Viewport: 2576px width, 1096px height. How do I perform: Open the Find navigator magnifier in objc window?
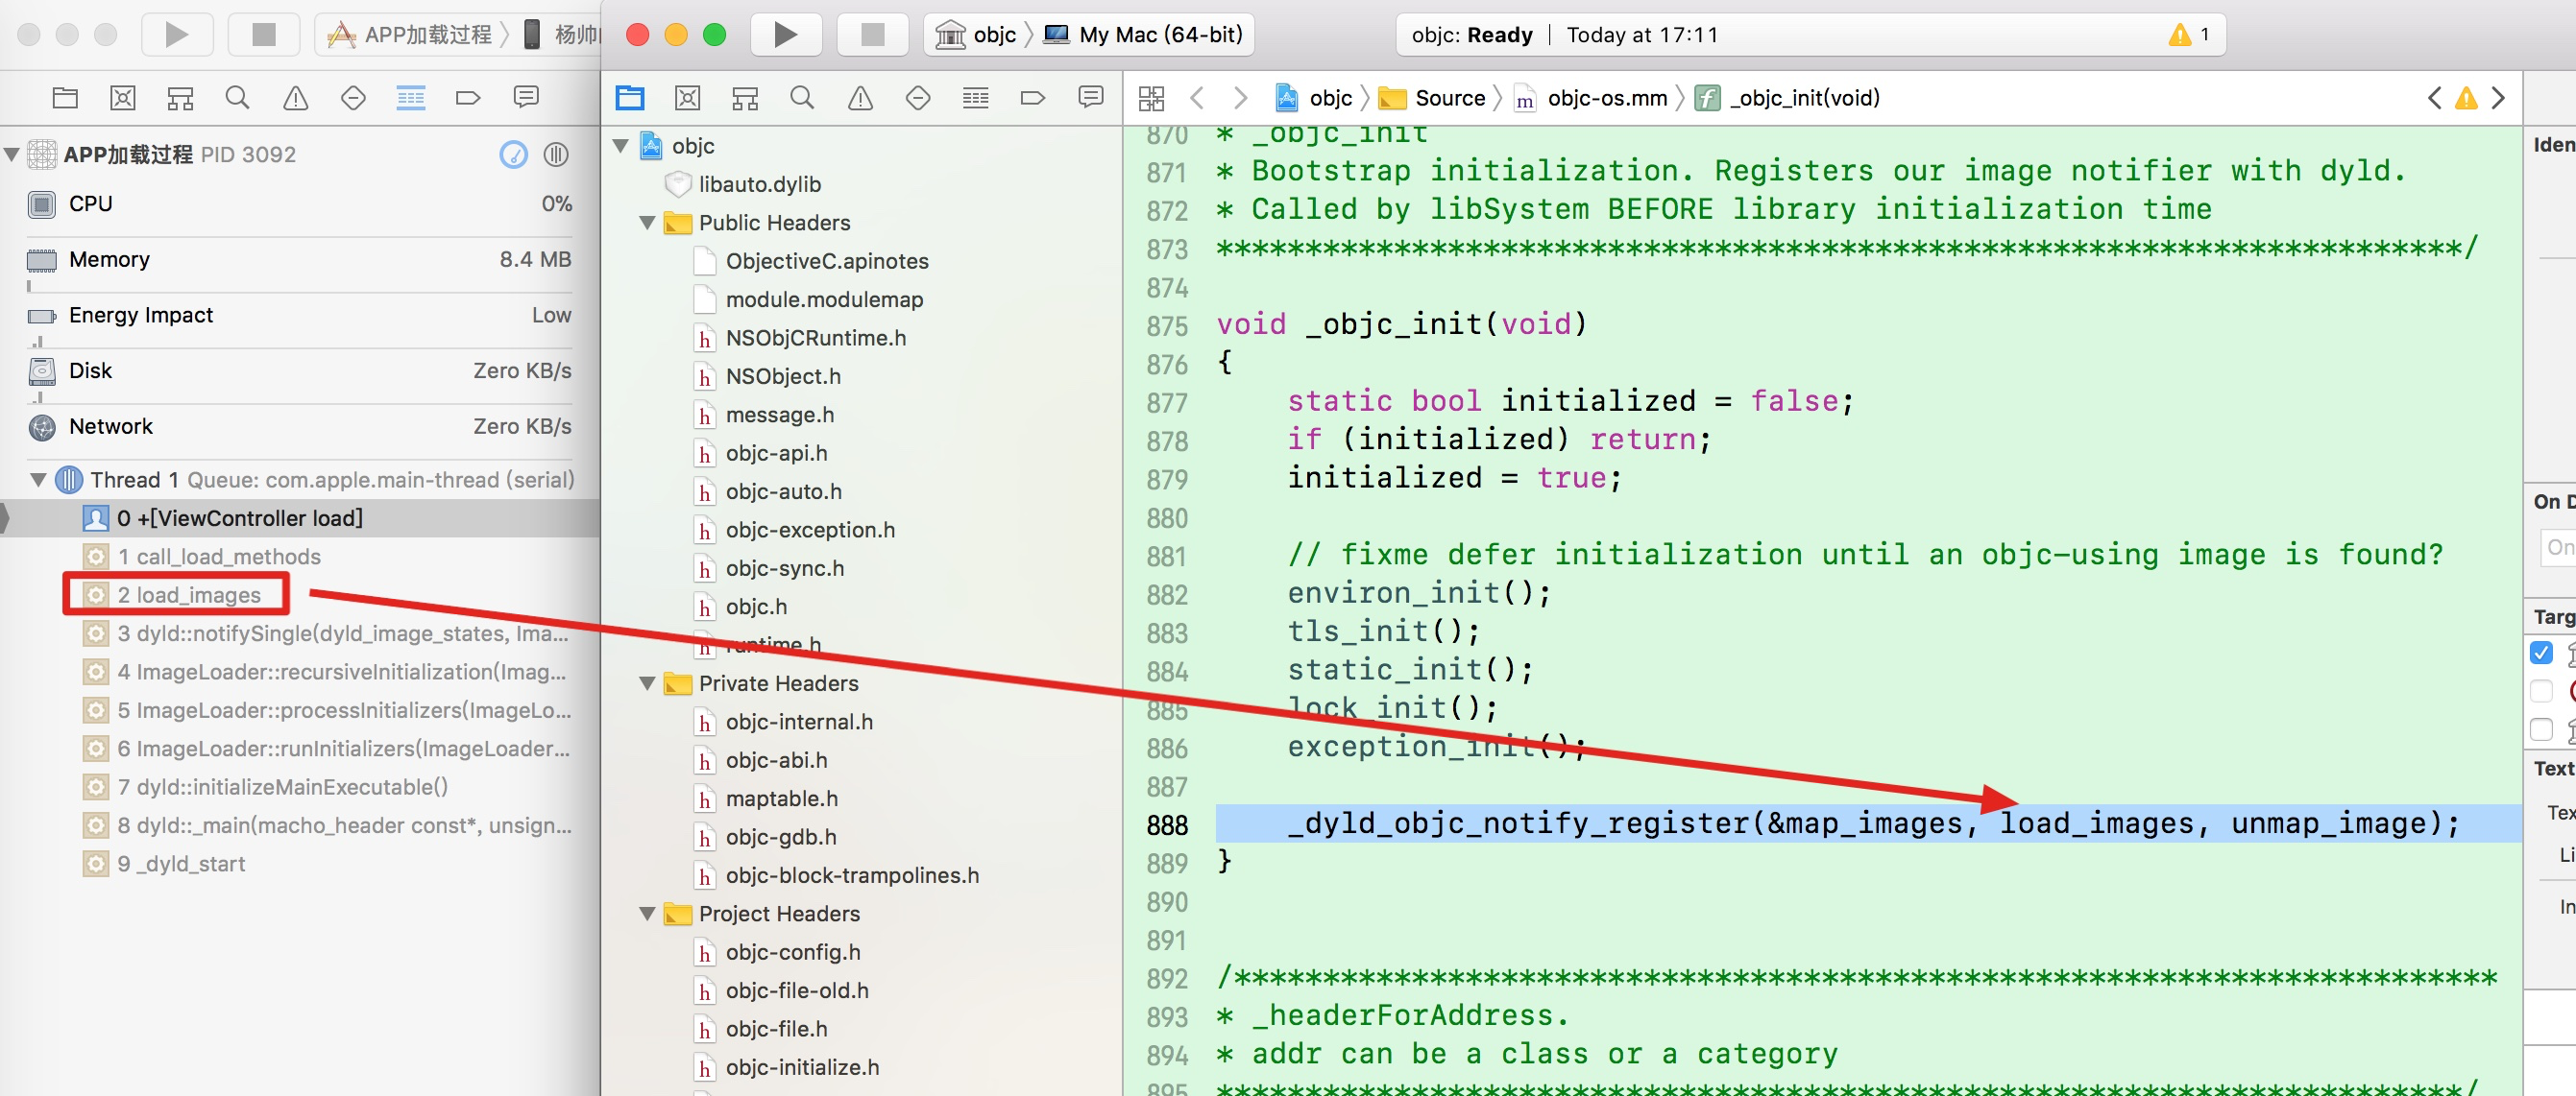(801, 98)
